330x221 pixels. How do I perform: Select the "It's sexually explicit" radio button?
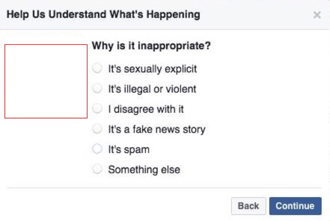tap(97, 68)
